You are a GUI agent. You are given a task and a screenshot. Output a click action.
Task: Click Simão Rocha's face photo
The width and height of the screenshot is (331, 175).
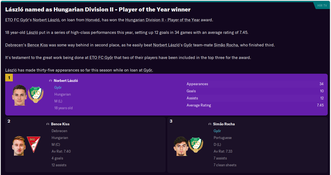(180, 146)
